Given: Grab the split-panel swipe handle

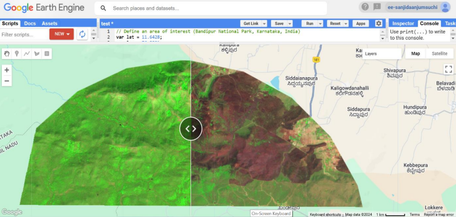Looking at the screenshot, I should tap(191, 128).
